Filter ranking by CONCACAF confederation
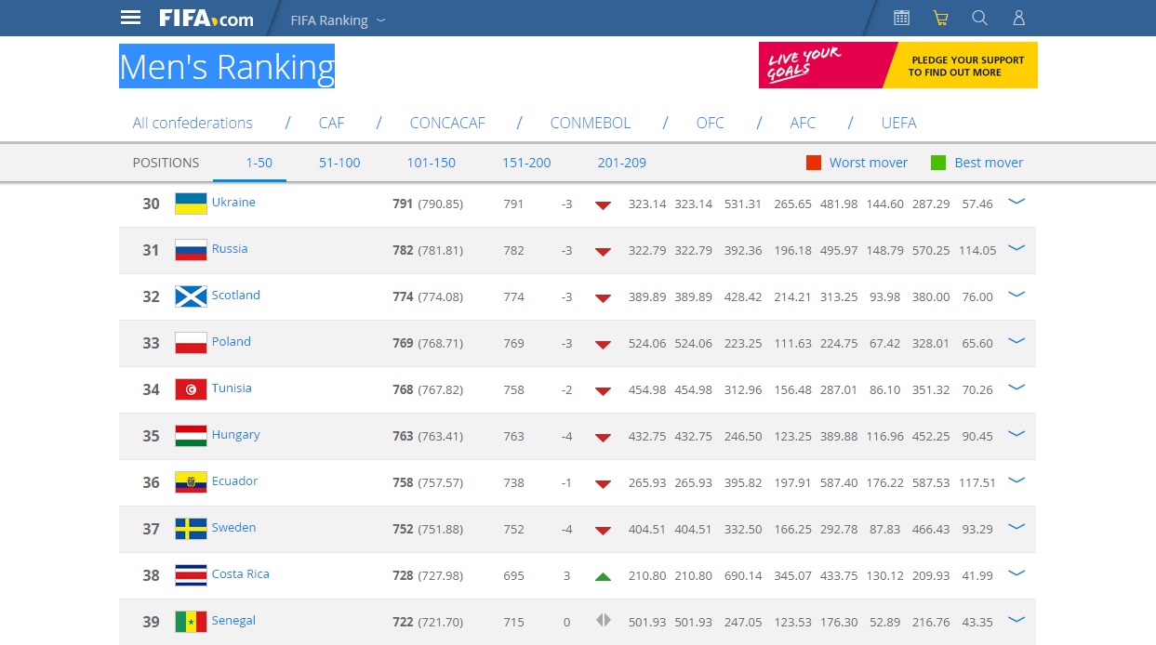Viewport: 1156px width, 645px height. pos(447,123)
